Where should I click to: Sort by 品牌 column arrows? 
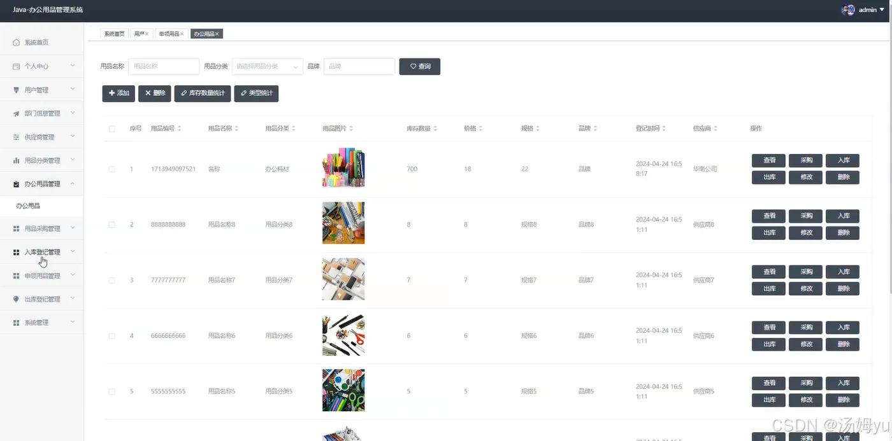[x=595, y=129]
